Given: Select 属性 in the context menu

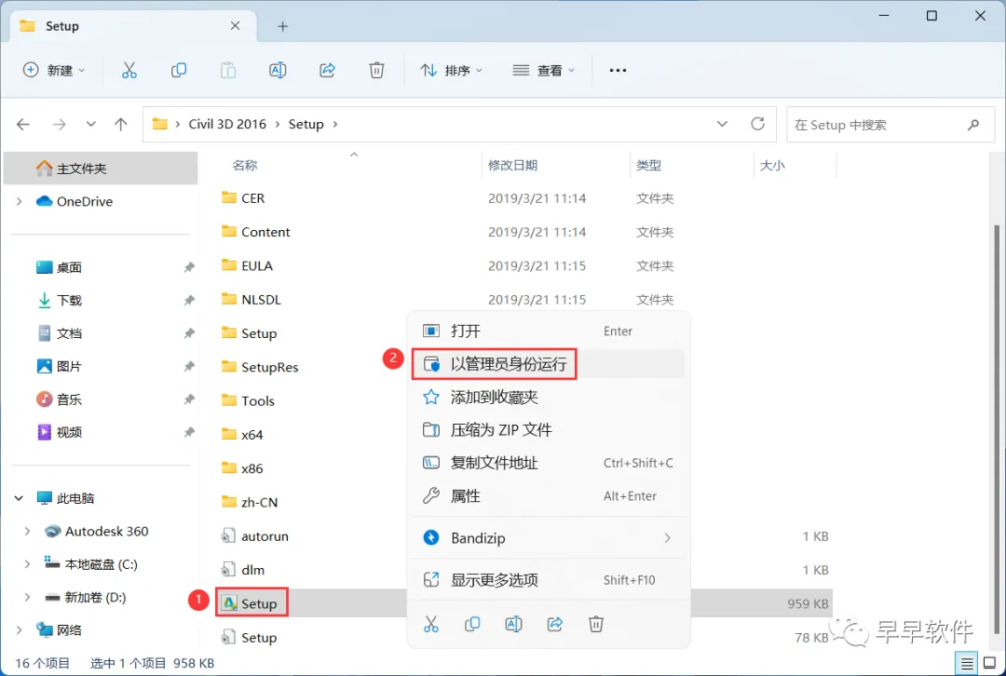Looking at the screenshot, I should pos(549,495).
